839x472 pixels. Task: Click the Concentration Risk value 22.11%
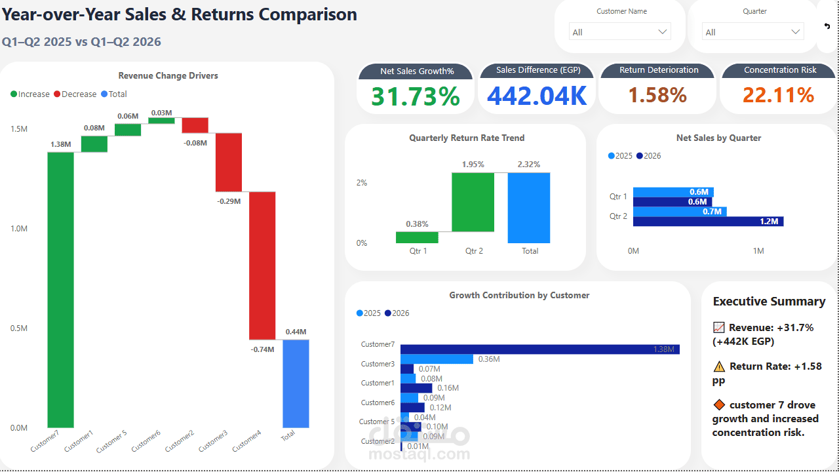[x=779, y=96]
